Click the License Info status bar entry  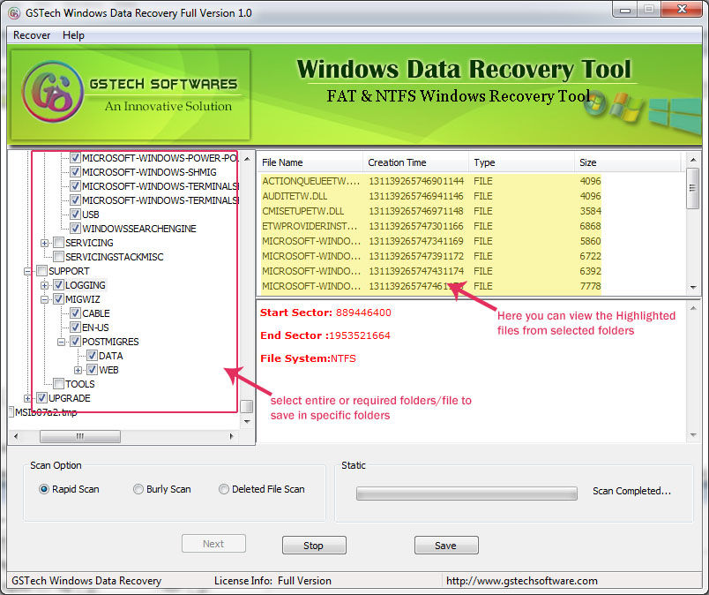272,581
